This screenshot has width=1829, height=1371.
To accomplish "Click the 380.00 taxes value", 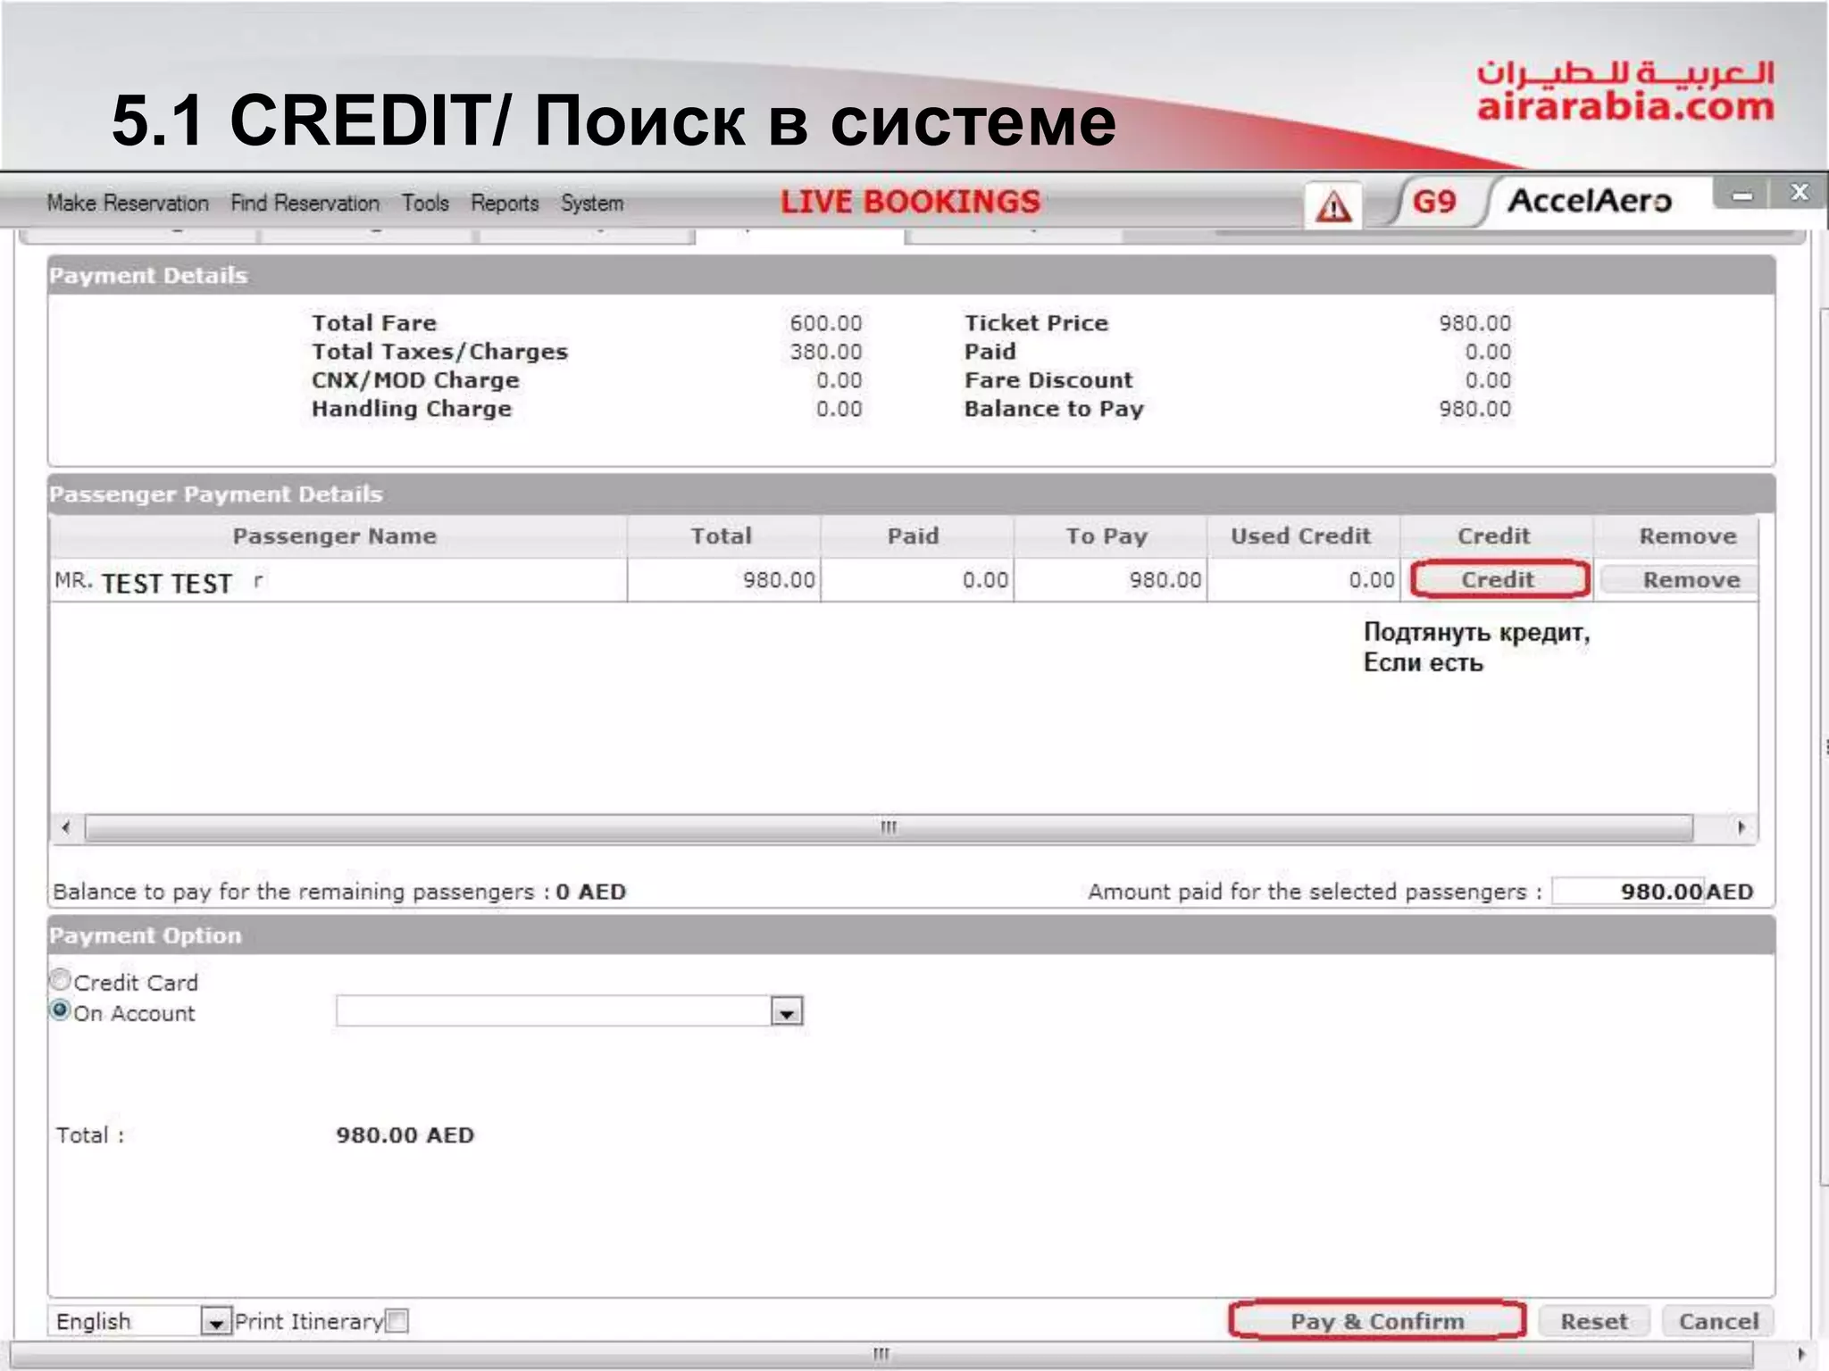I will point(826,352).
